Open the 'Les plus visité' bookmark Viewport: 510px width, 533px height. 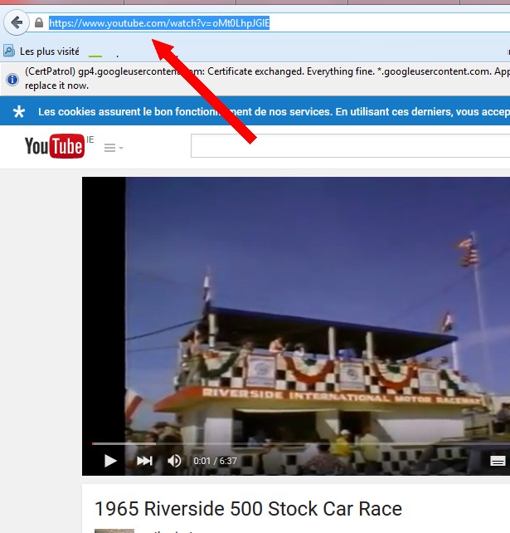click(49, 51)
